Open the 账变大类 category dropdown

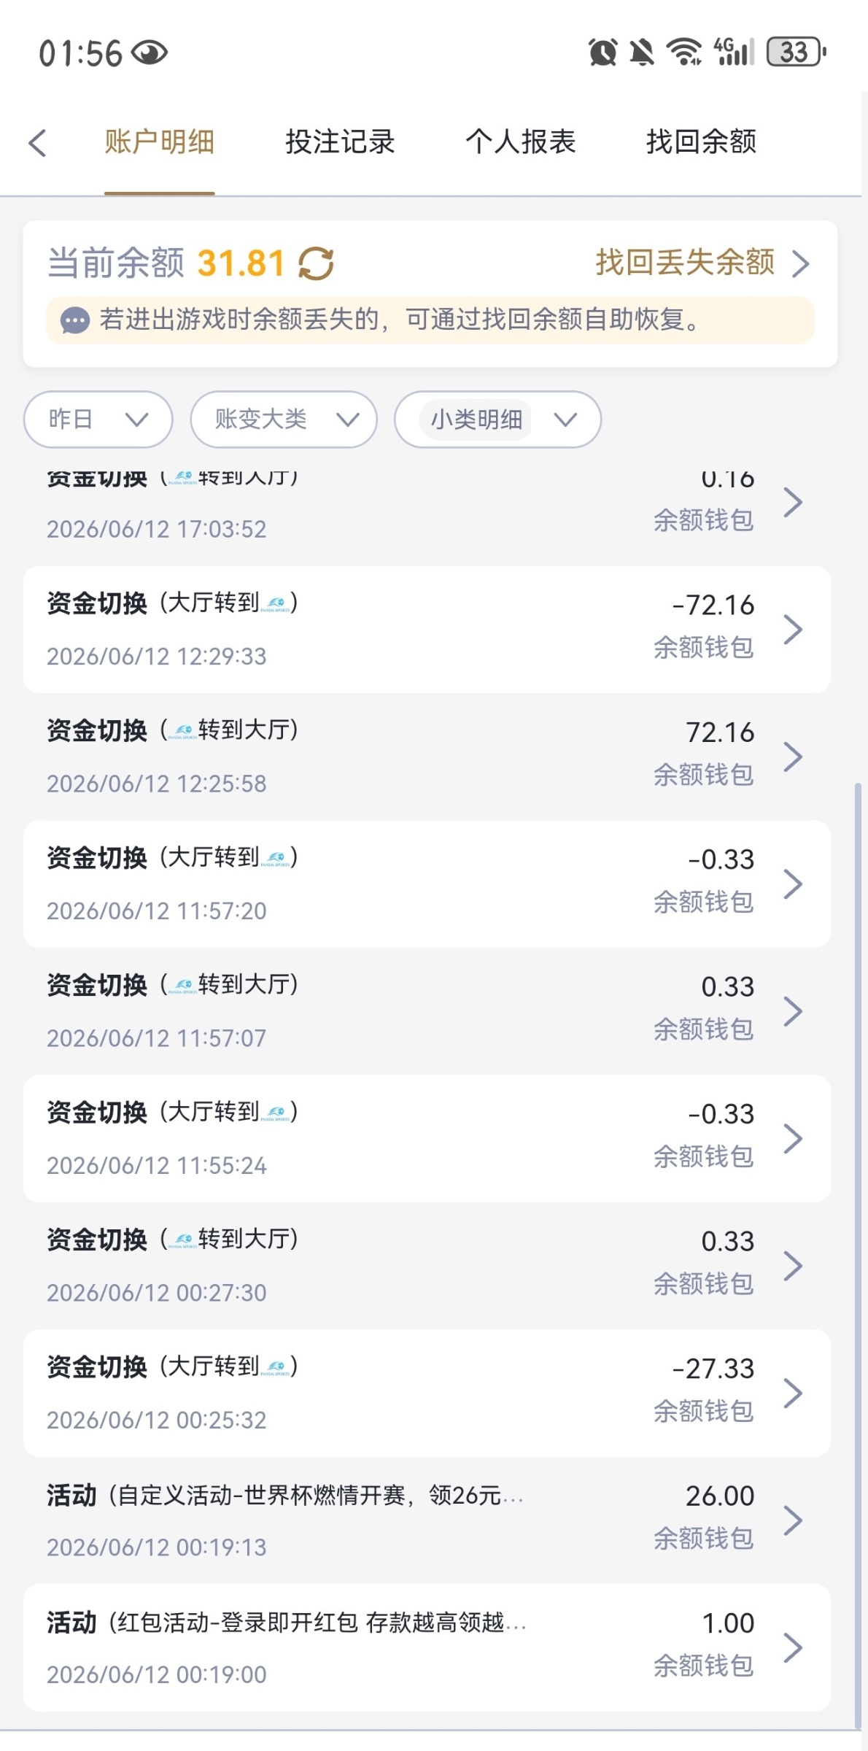click(284, 420)
